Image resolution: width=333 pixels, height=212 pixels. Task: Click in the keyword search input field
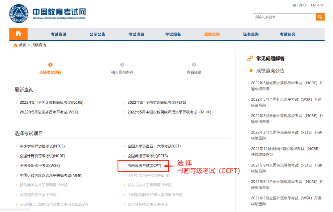click(x=284, y=17)
